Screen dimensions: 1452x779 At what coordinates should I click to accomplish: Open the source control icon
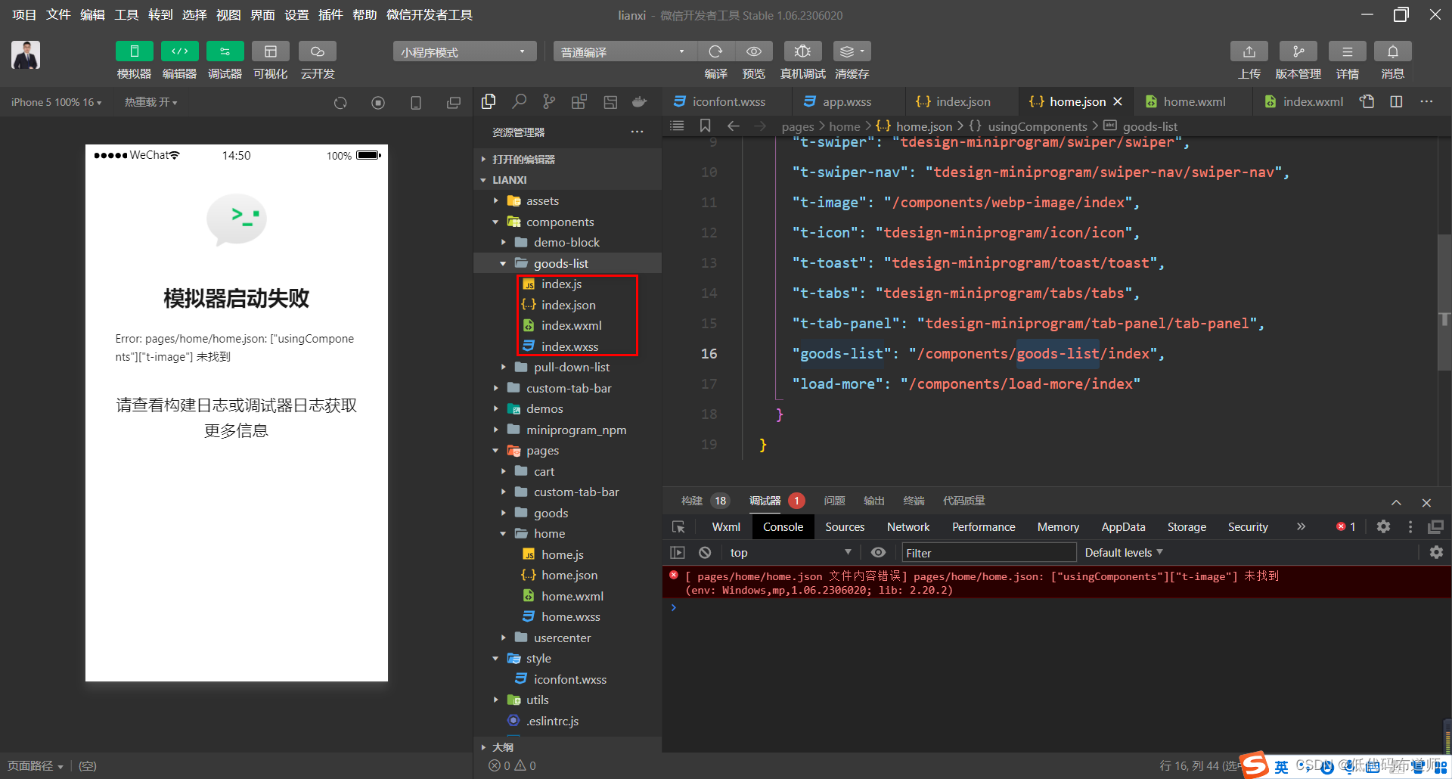coord(549,101)
